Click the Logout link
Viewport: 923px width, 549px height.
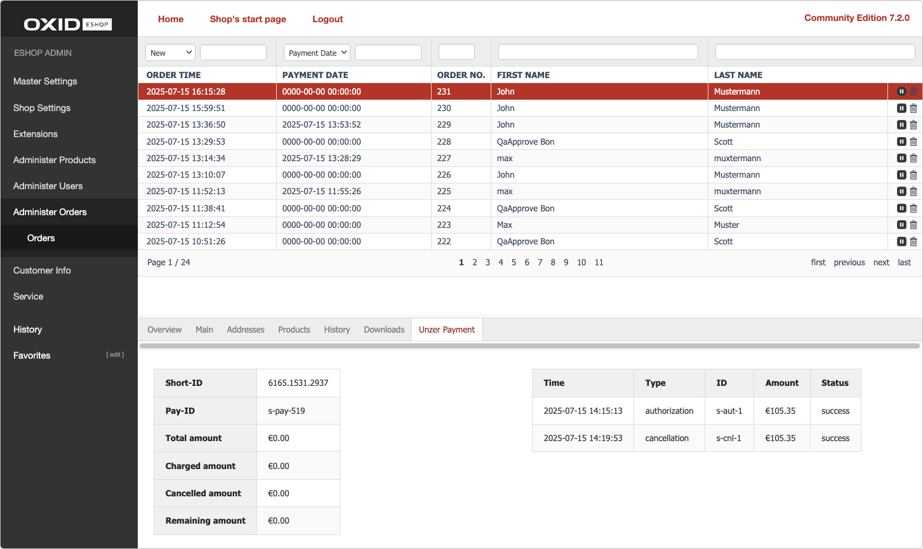328,19
